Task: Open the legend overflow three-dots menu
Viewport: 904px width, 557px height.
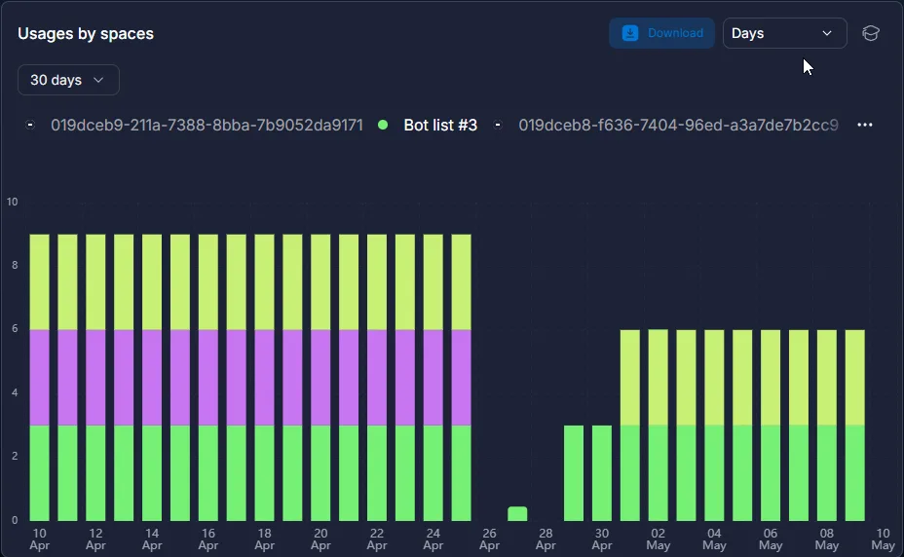Action: click(x=865, y=125)
